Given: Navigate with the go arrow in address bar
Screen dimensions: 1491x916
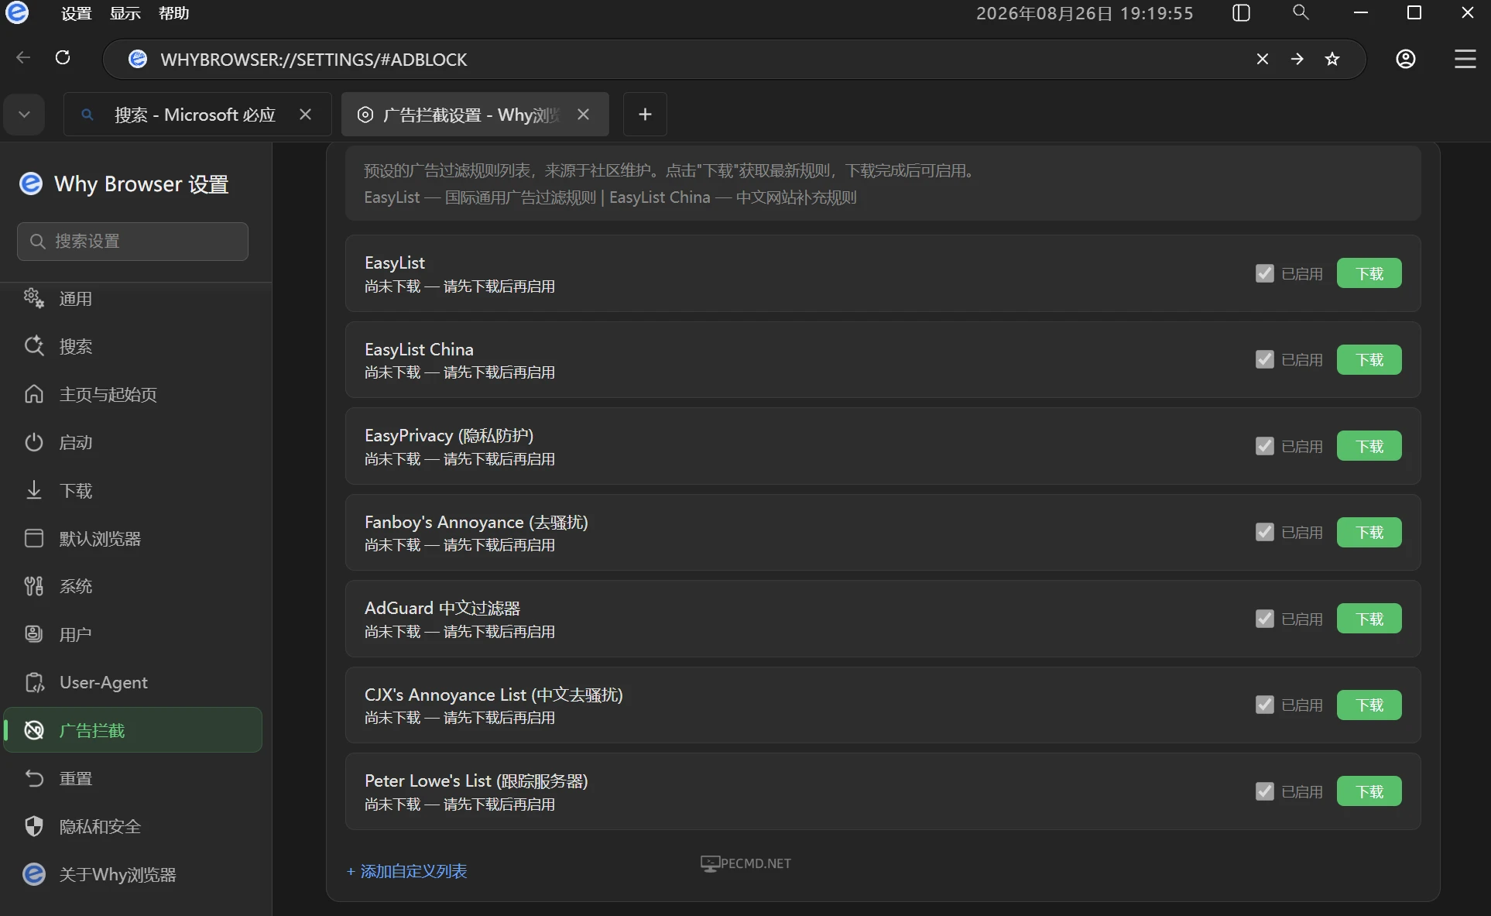Looking at the screenshot, I should point(1297,59).
